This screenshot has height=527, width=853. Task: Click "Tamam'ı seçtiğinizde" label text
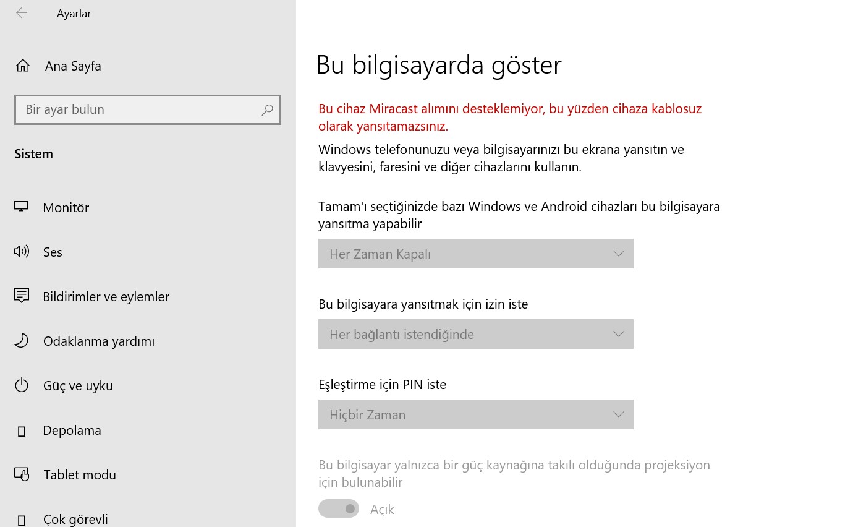519,215
